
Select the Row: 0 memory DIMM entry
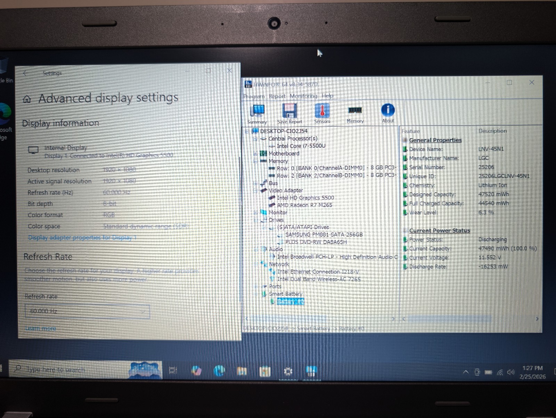pyautogui.click(x=336, y=168)
